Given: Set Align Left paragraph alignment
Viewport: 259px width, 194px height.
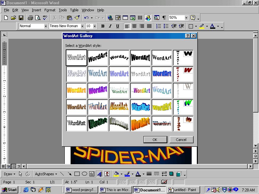Looking at the screenshot, I should point(127,26).
